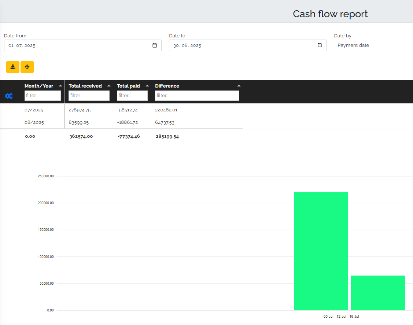Sort by Total paid column arrow

tap(147, 86)
